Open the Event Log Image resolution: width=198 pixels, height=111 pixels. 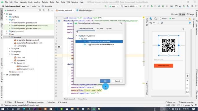click(x=170, y=102)
